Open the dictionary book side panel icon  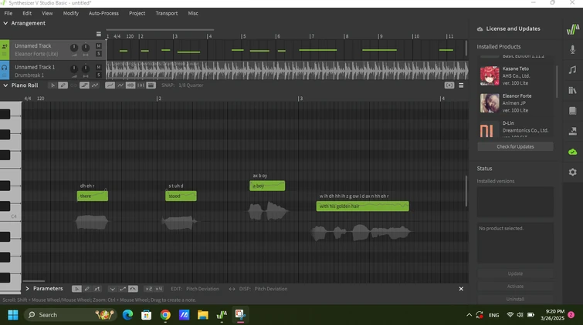pyautogui.click(x=573, y=111)
